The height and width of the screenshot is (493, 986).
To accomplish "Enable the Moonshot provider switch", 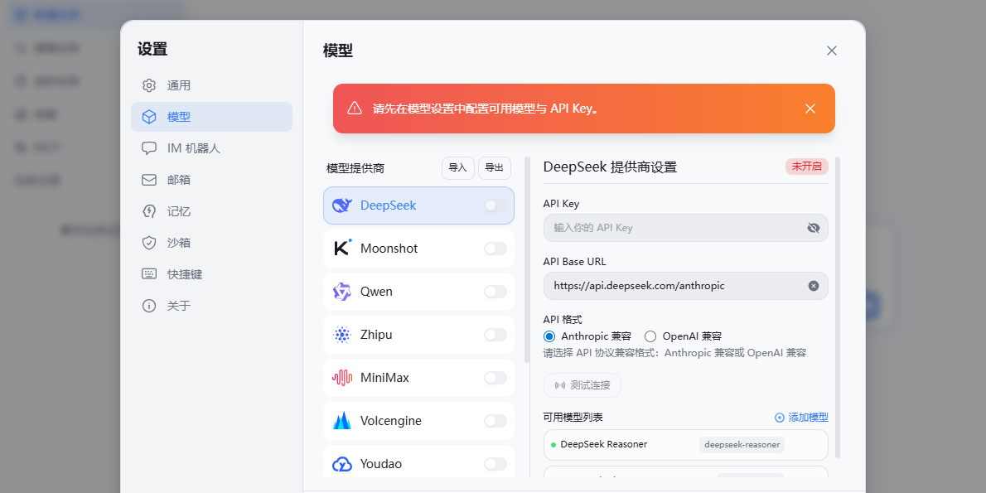I will (x=495, y=249).
